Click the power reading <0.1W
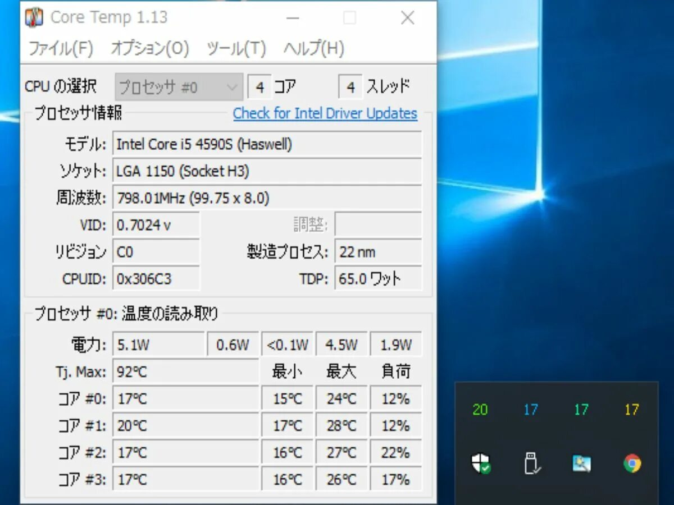674x505 pixels. (x=287, y=345)
